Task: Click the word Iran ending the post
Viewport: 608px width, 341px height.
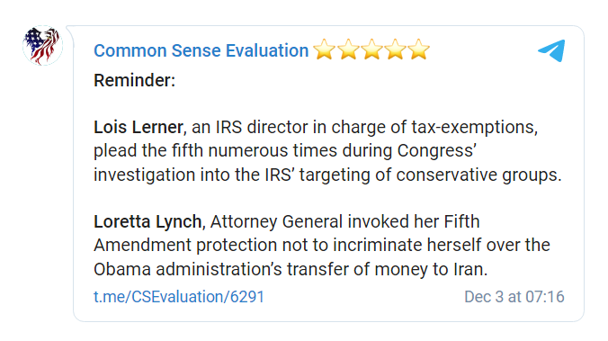Action: pyautogui.click(x=468, y=269)
